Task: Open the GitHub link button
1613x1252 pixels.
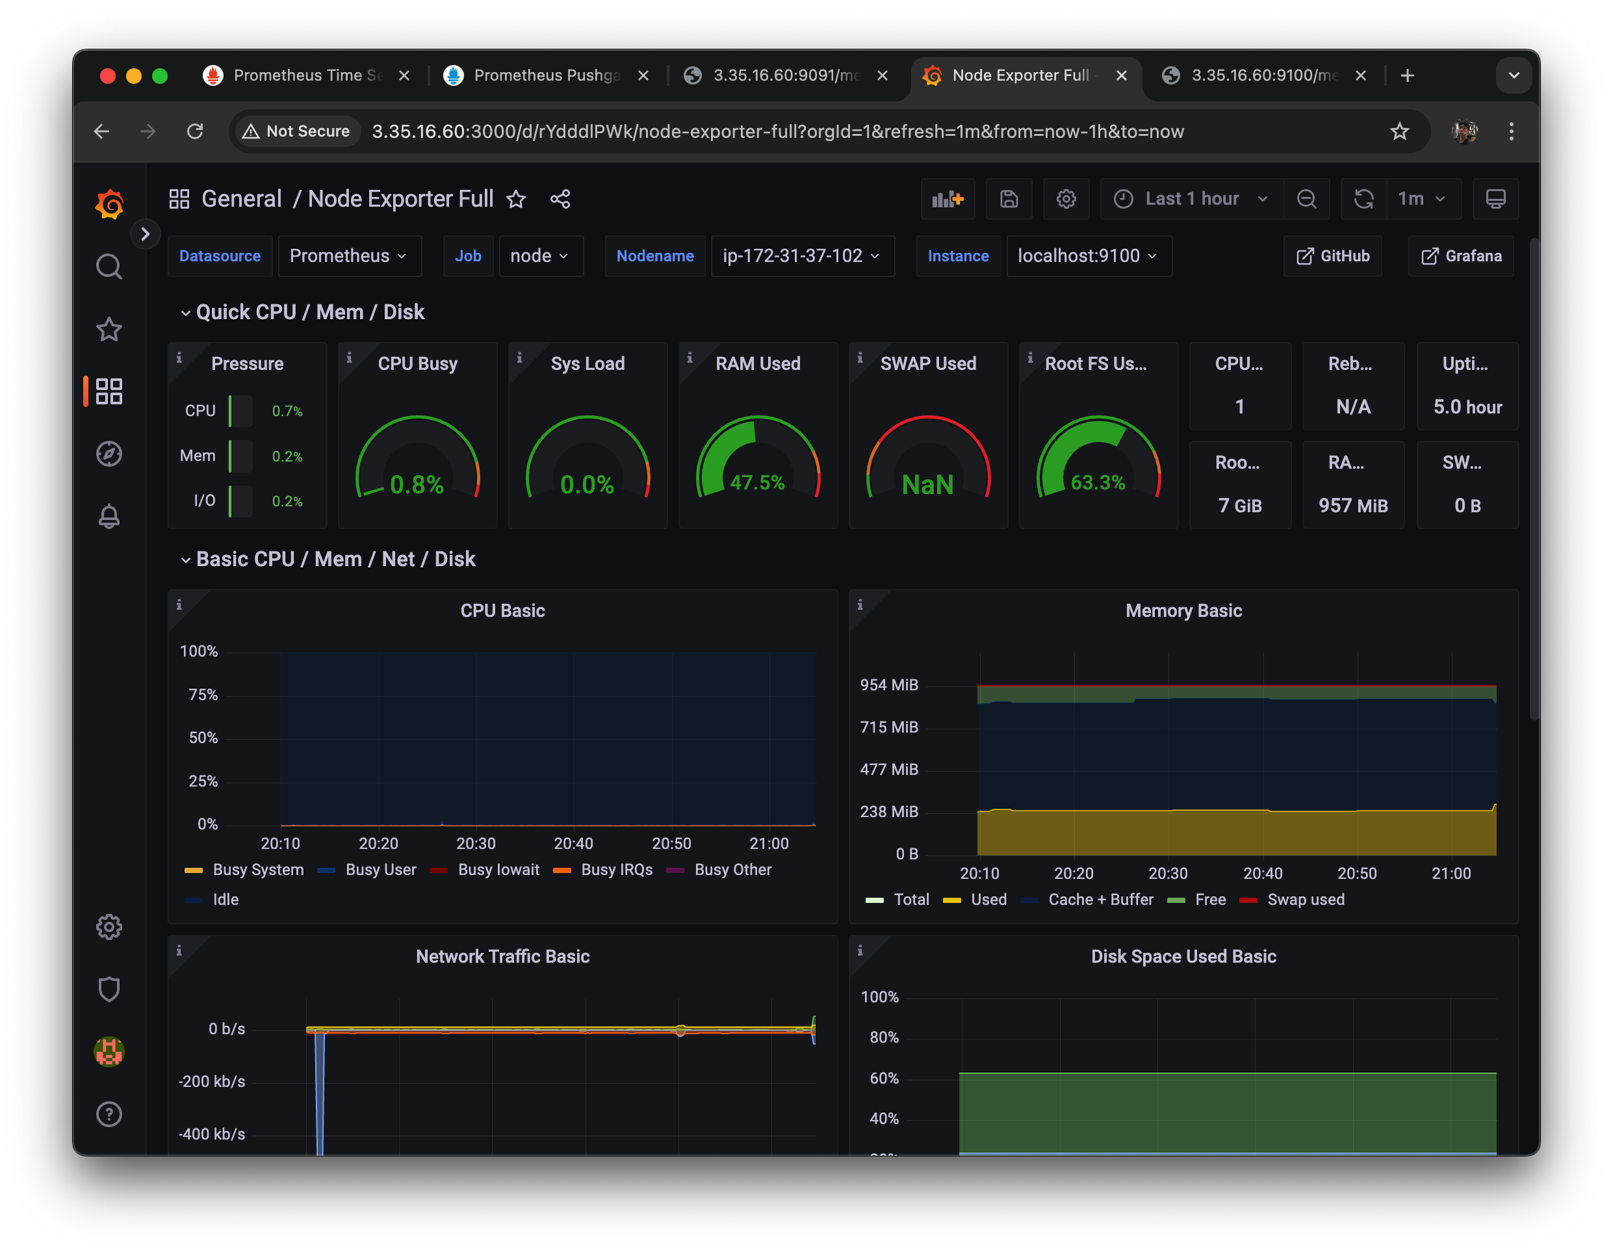Action: (x=1332, y=255)
